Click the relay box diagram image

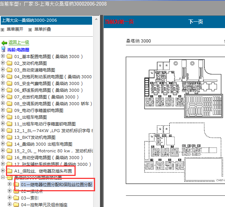(x=175, y=120)
